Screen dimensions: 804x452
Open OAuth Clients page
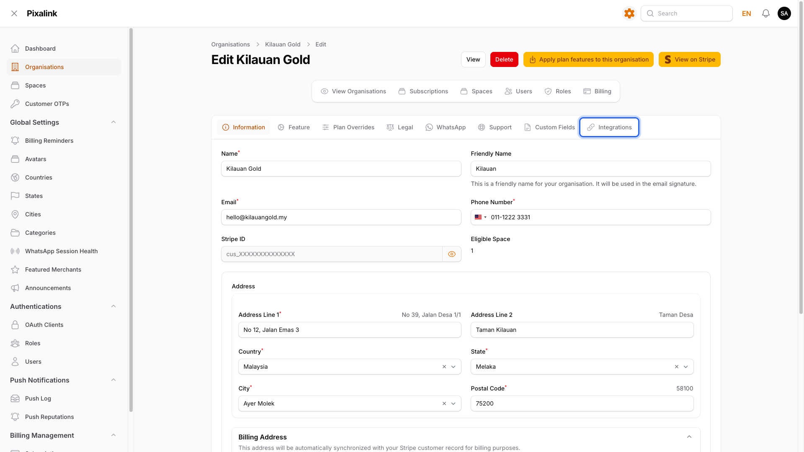(x=64, y=325)
